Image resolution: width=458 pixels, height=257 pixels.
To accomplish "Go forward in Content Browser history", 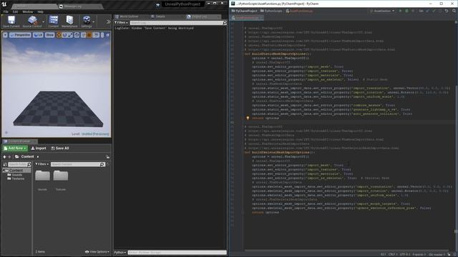I will pos(9,157).
